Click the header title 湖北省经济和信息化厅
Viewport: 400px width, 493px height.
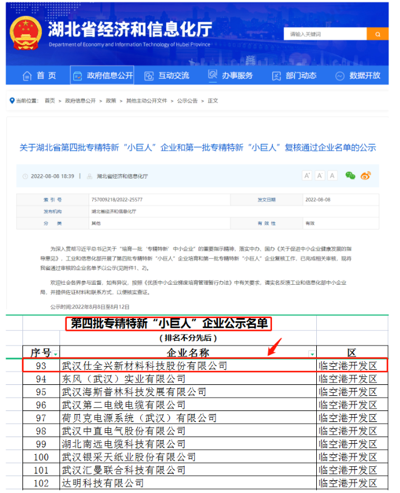(x=130, y=29)
